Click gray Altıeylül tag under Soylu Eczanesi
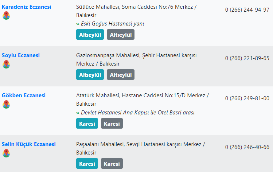The width and height of the screenshot is (273, 172). tap(121, 74)
